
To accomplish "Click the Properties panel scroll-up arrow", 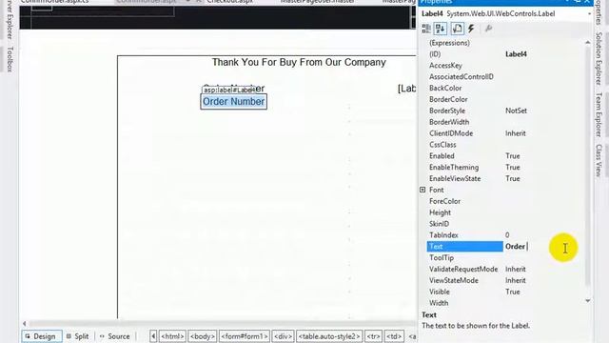I will [588, 42].
